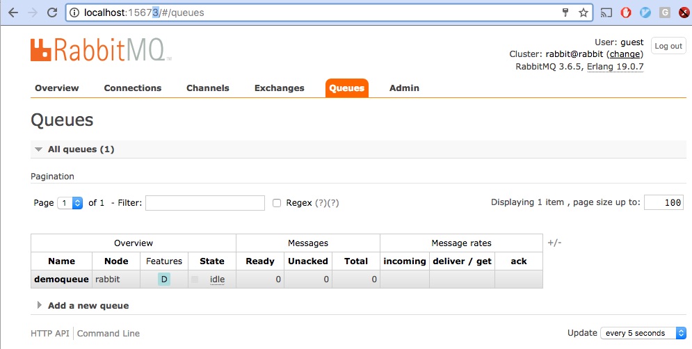Image resolution: width=692 pixels, height=349 pixels.
Task: Open the Connections tab
Action: click(132, 88)
